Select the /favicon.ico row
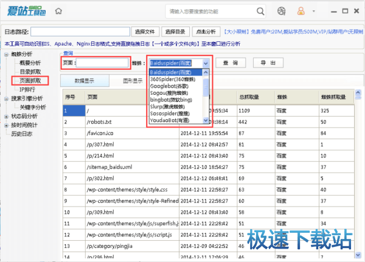Screen dimensions: 365x262 [209, 133]
